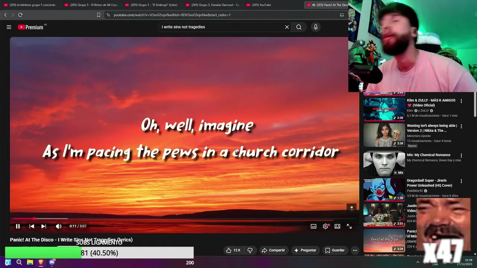The image size is (477, 268).
Task: Click Brave browser taskbar icon
Action: [x=41, y=262]
